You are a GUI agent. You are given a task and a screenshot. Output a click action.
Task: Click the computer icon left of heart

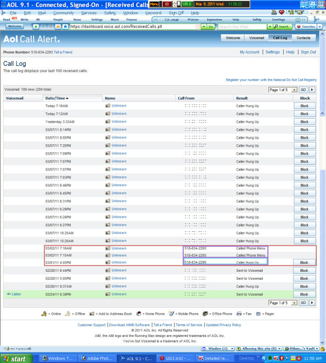point(274,13)
